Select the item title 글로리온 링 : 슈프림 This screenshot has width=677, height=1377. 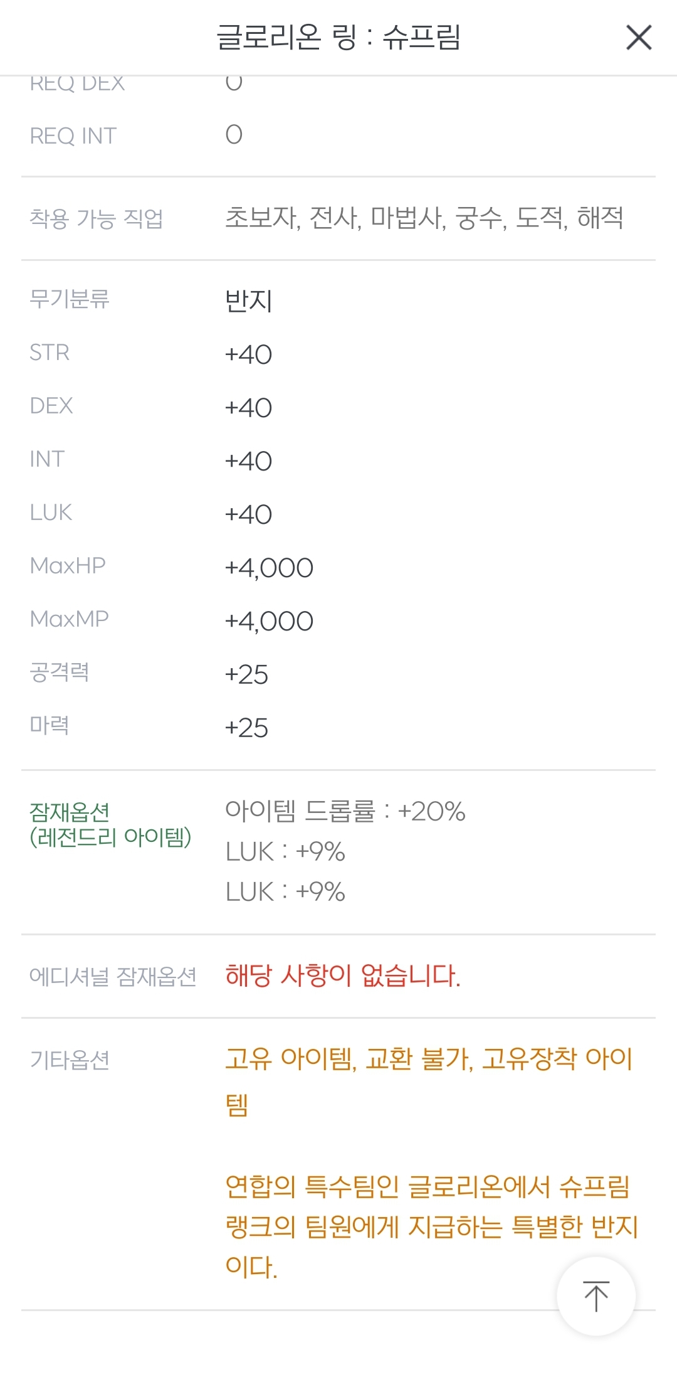(x=338, y=37)
